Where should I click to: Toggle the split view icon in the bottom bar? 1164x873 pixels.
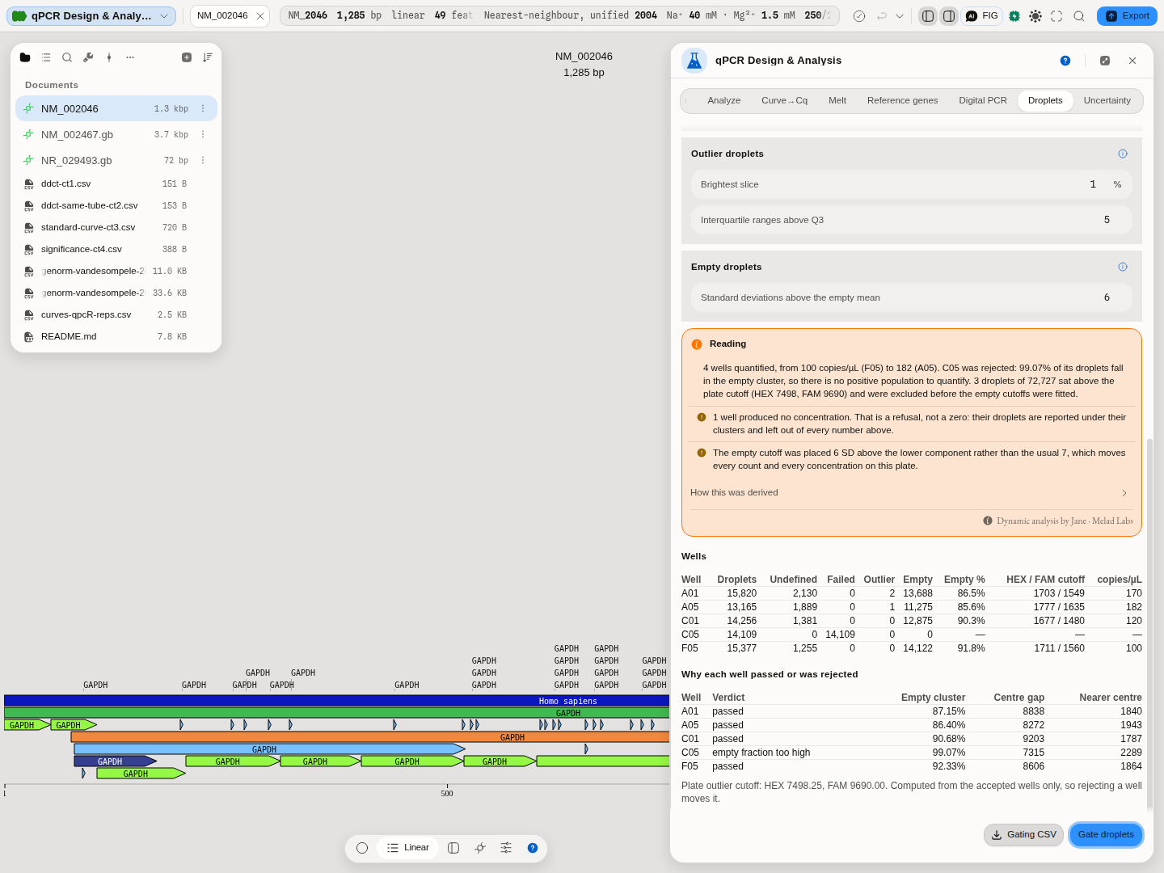coord(453,848)
